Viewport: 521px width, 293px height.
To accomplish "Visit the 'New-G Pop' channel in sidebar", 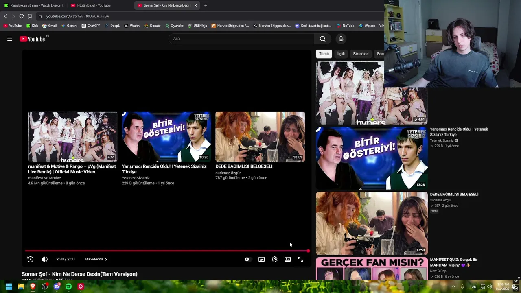I will click(438, 271).
